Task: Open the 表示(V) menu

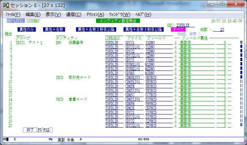Action: (x=53, y=15)
